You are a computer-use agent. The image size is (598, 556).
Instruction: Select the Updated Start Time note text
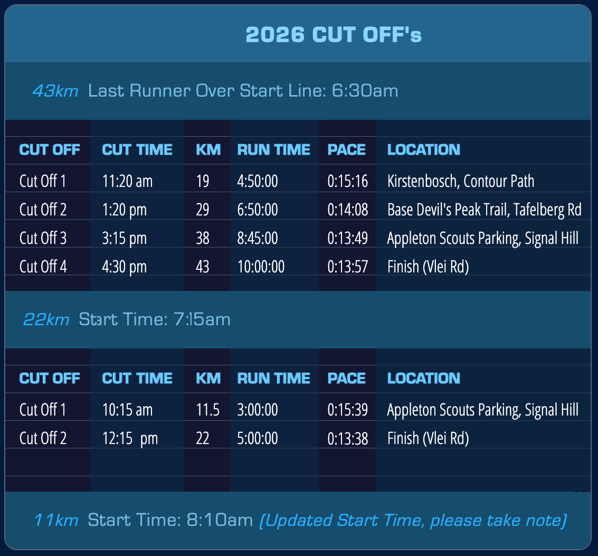point(413,521)
